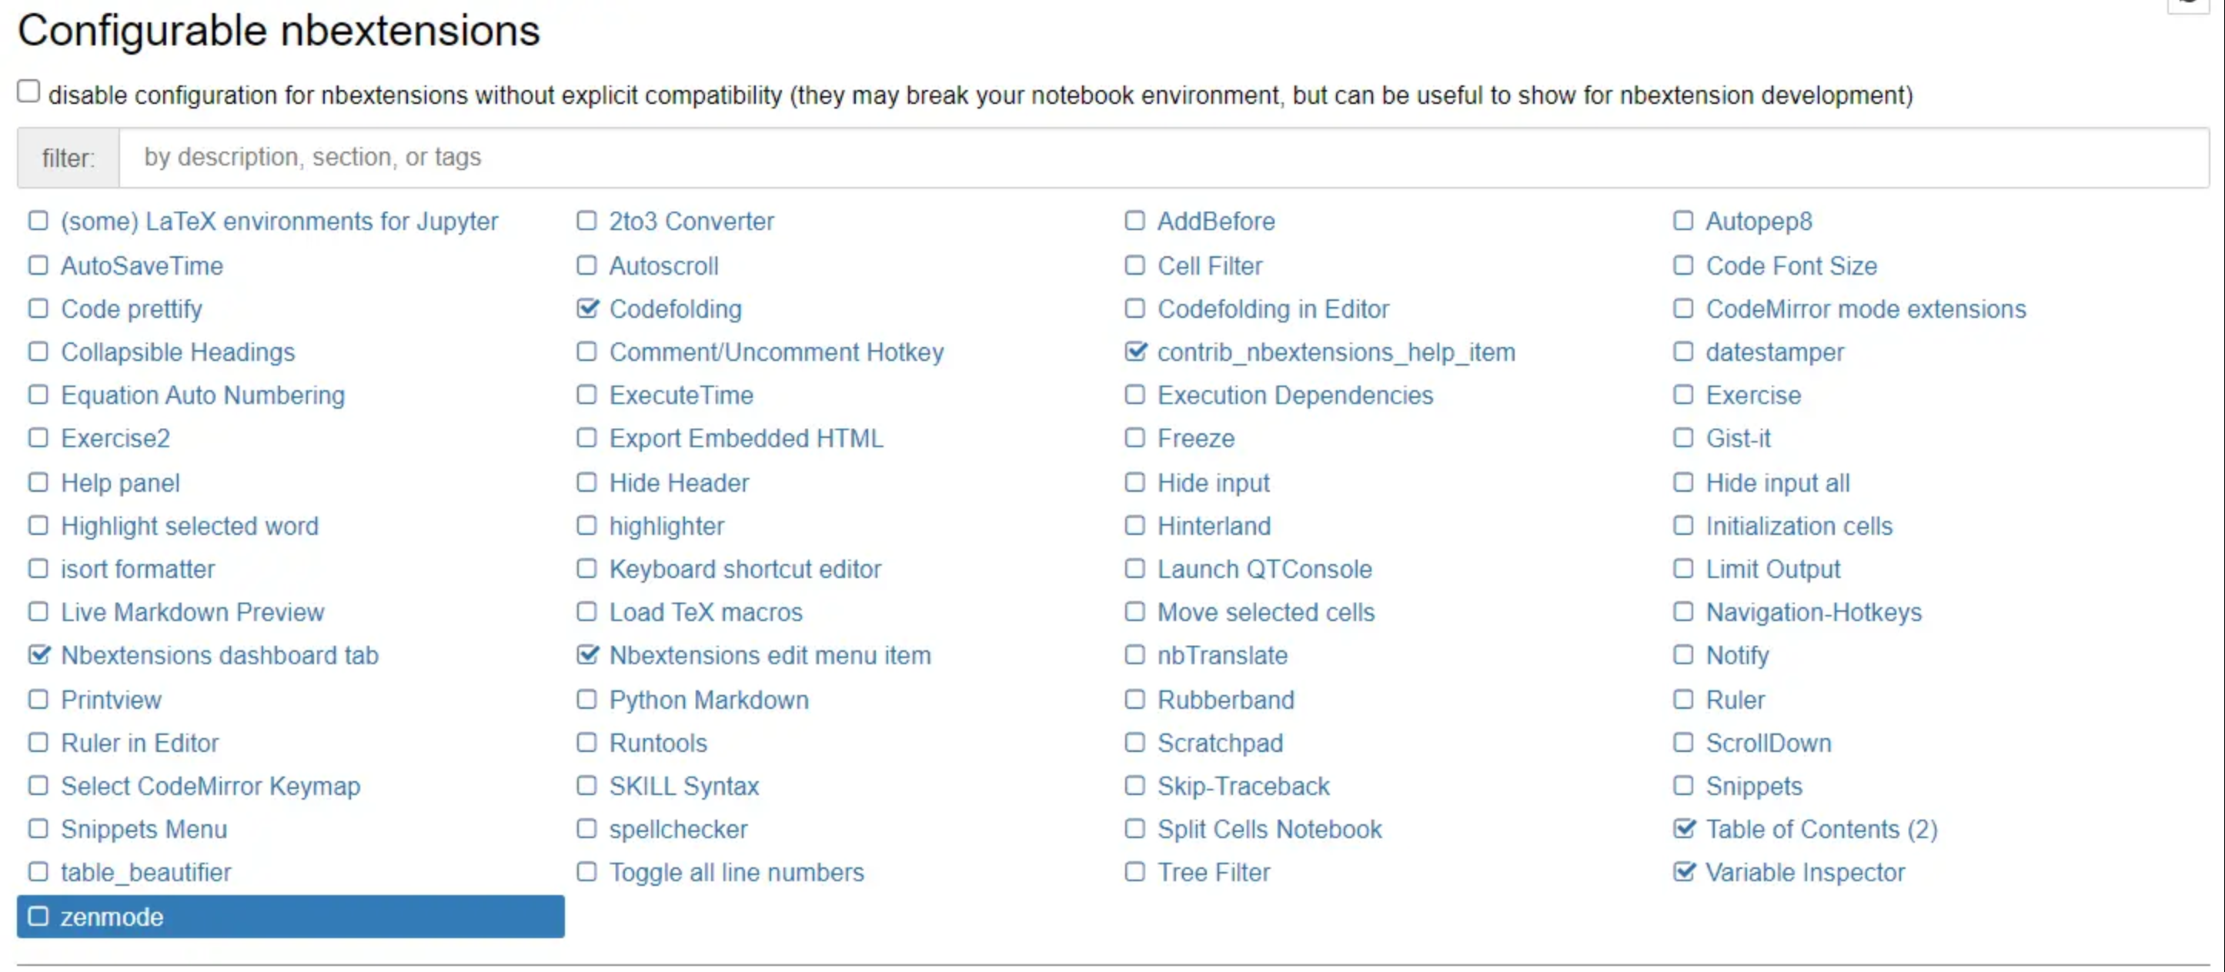Open the Snippets Menu extension details
2225x972 pixels.
143,829
